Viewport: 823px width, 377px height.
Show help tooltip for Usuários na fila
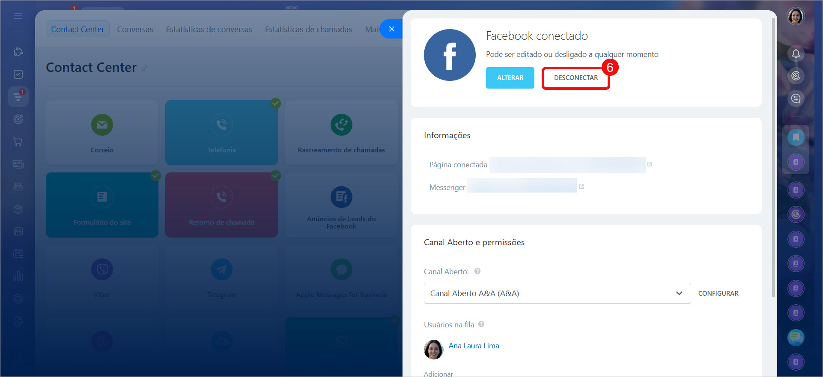point(481,324)
